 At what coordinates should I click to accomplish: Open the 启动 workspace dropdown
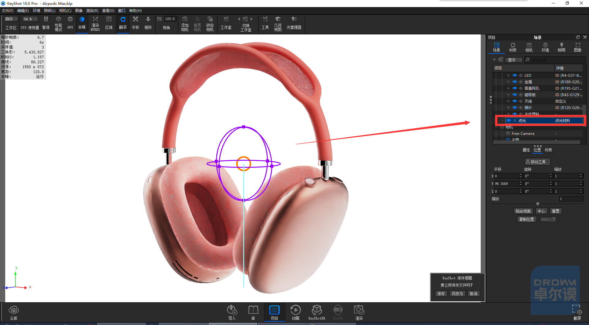11,19
